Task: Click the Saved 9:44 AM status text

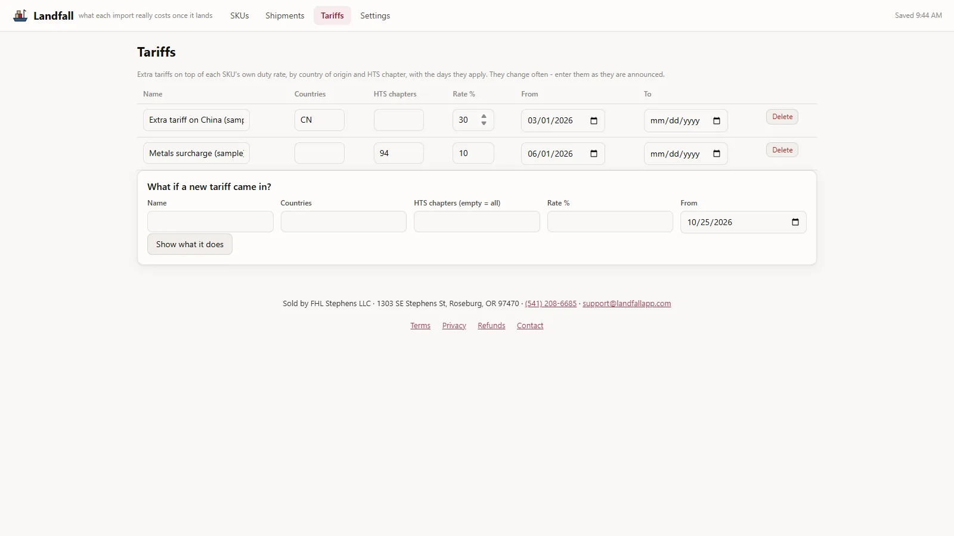Action: coord(918,15)
